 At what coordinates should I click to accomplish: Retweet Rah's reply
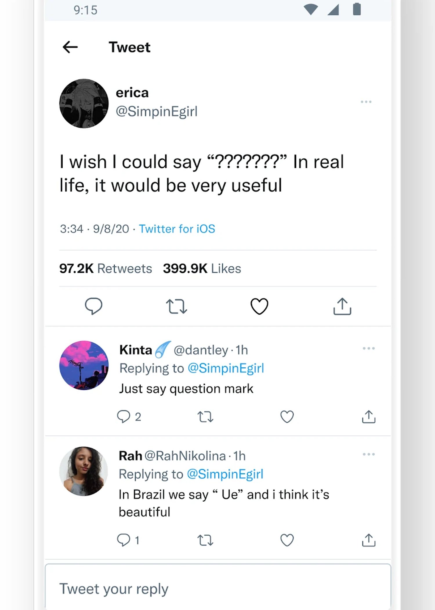[205, 540]
